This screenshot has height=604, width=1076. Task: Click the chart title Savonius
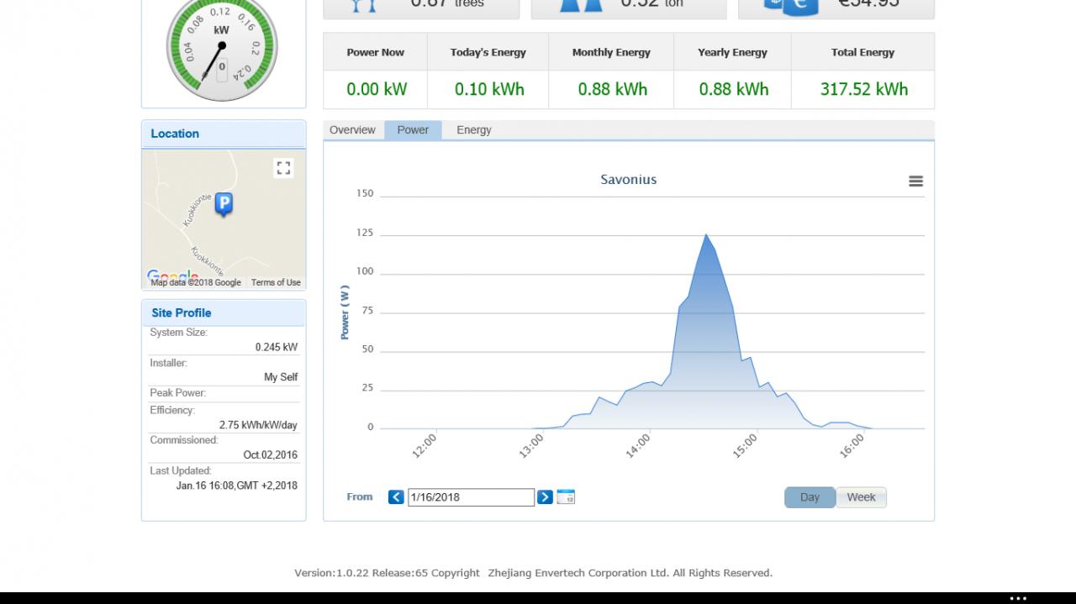coord(629,180)
